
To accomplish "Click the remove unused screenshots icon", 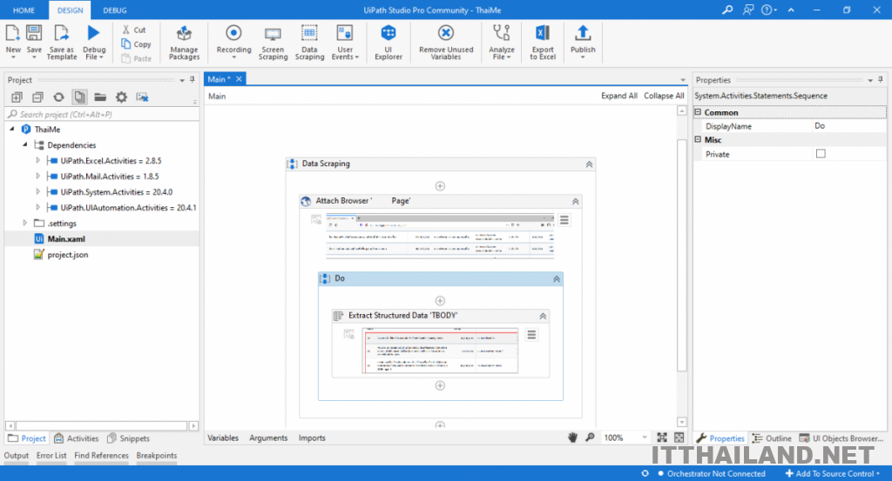I will point(142,97).
